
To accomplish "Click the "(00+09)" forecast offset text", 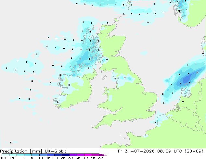I will pyautogui.click(x=194, y=151).
